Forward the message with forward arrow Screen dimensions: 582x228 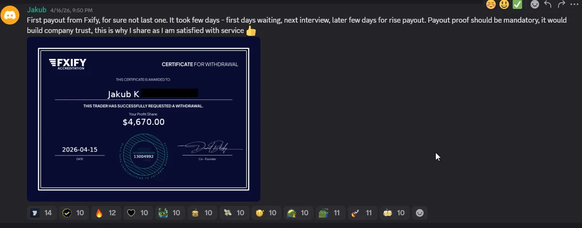click(561, 4)
